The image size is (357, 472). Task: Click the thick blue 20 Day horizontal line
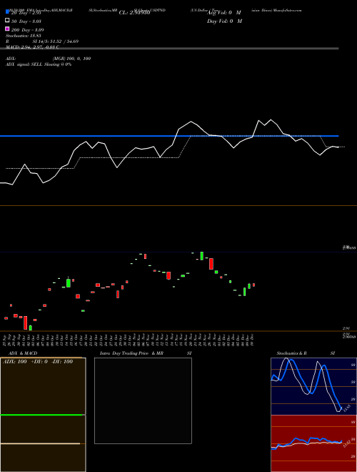coord(169,136)
